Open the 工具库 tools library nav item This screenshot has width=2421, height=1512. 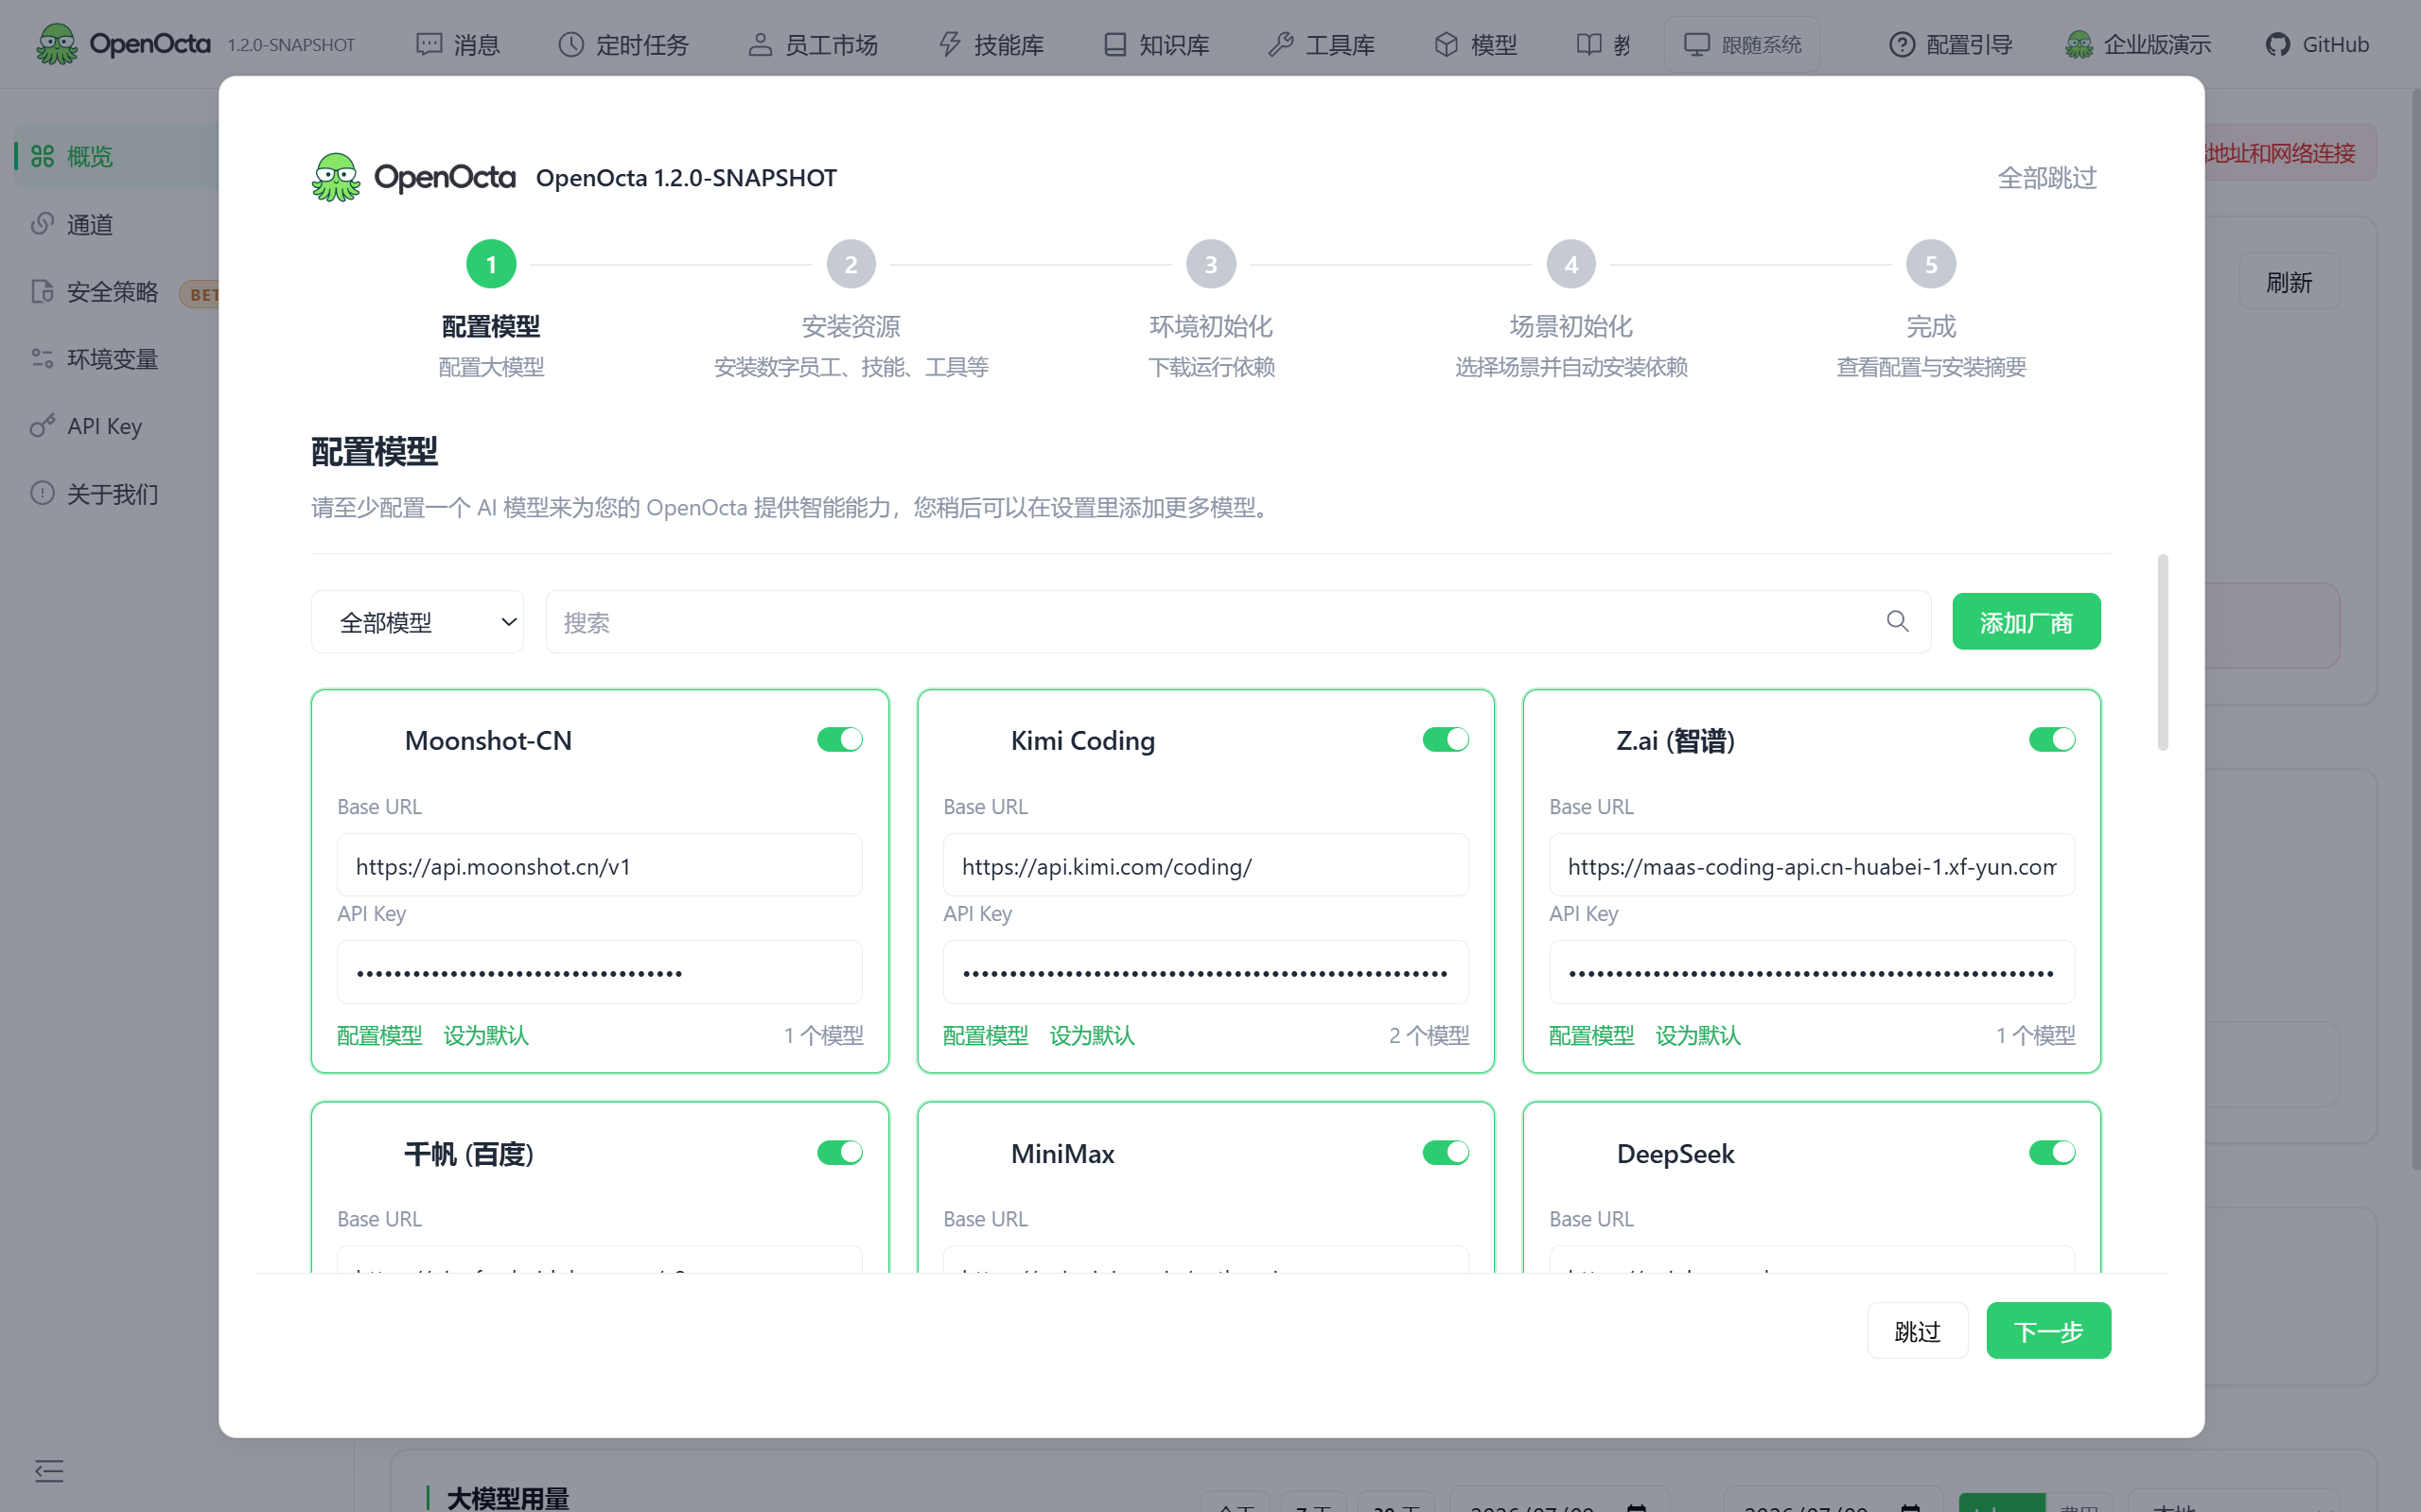tap(1322, 44)
